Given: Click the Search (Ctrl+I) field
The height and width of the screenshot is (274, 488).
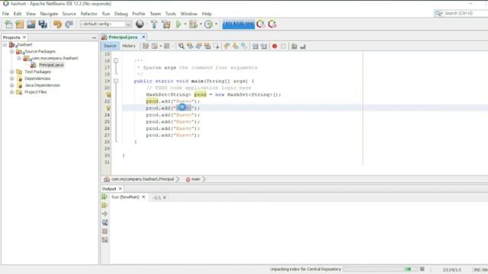Looking at the screenshot, I should tap(462, 14).
